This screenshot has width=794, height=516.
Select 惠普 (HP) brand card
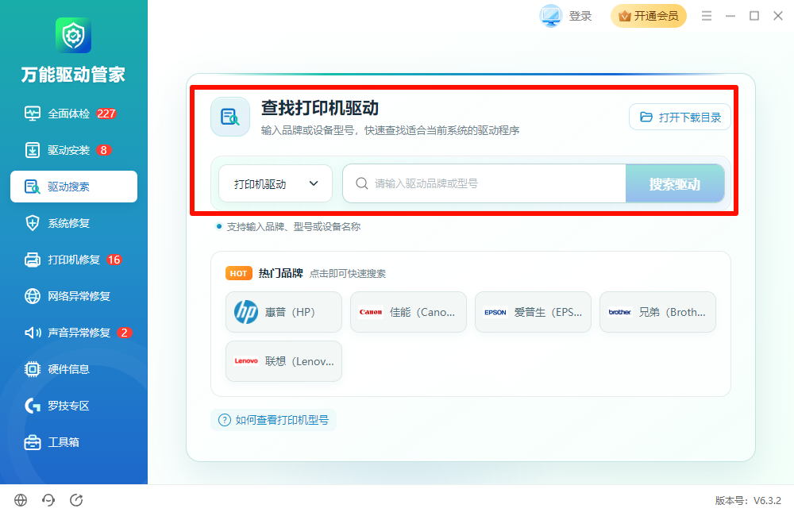283,312
